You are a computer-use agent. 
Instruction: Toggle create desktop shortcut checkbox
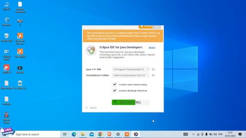pos(115,90)
